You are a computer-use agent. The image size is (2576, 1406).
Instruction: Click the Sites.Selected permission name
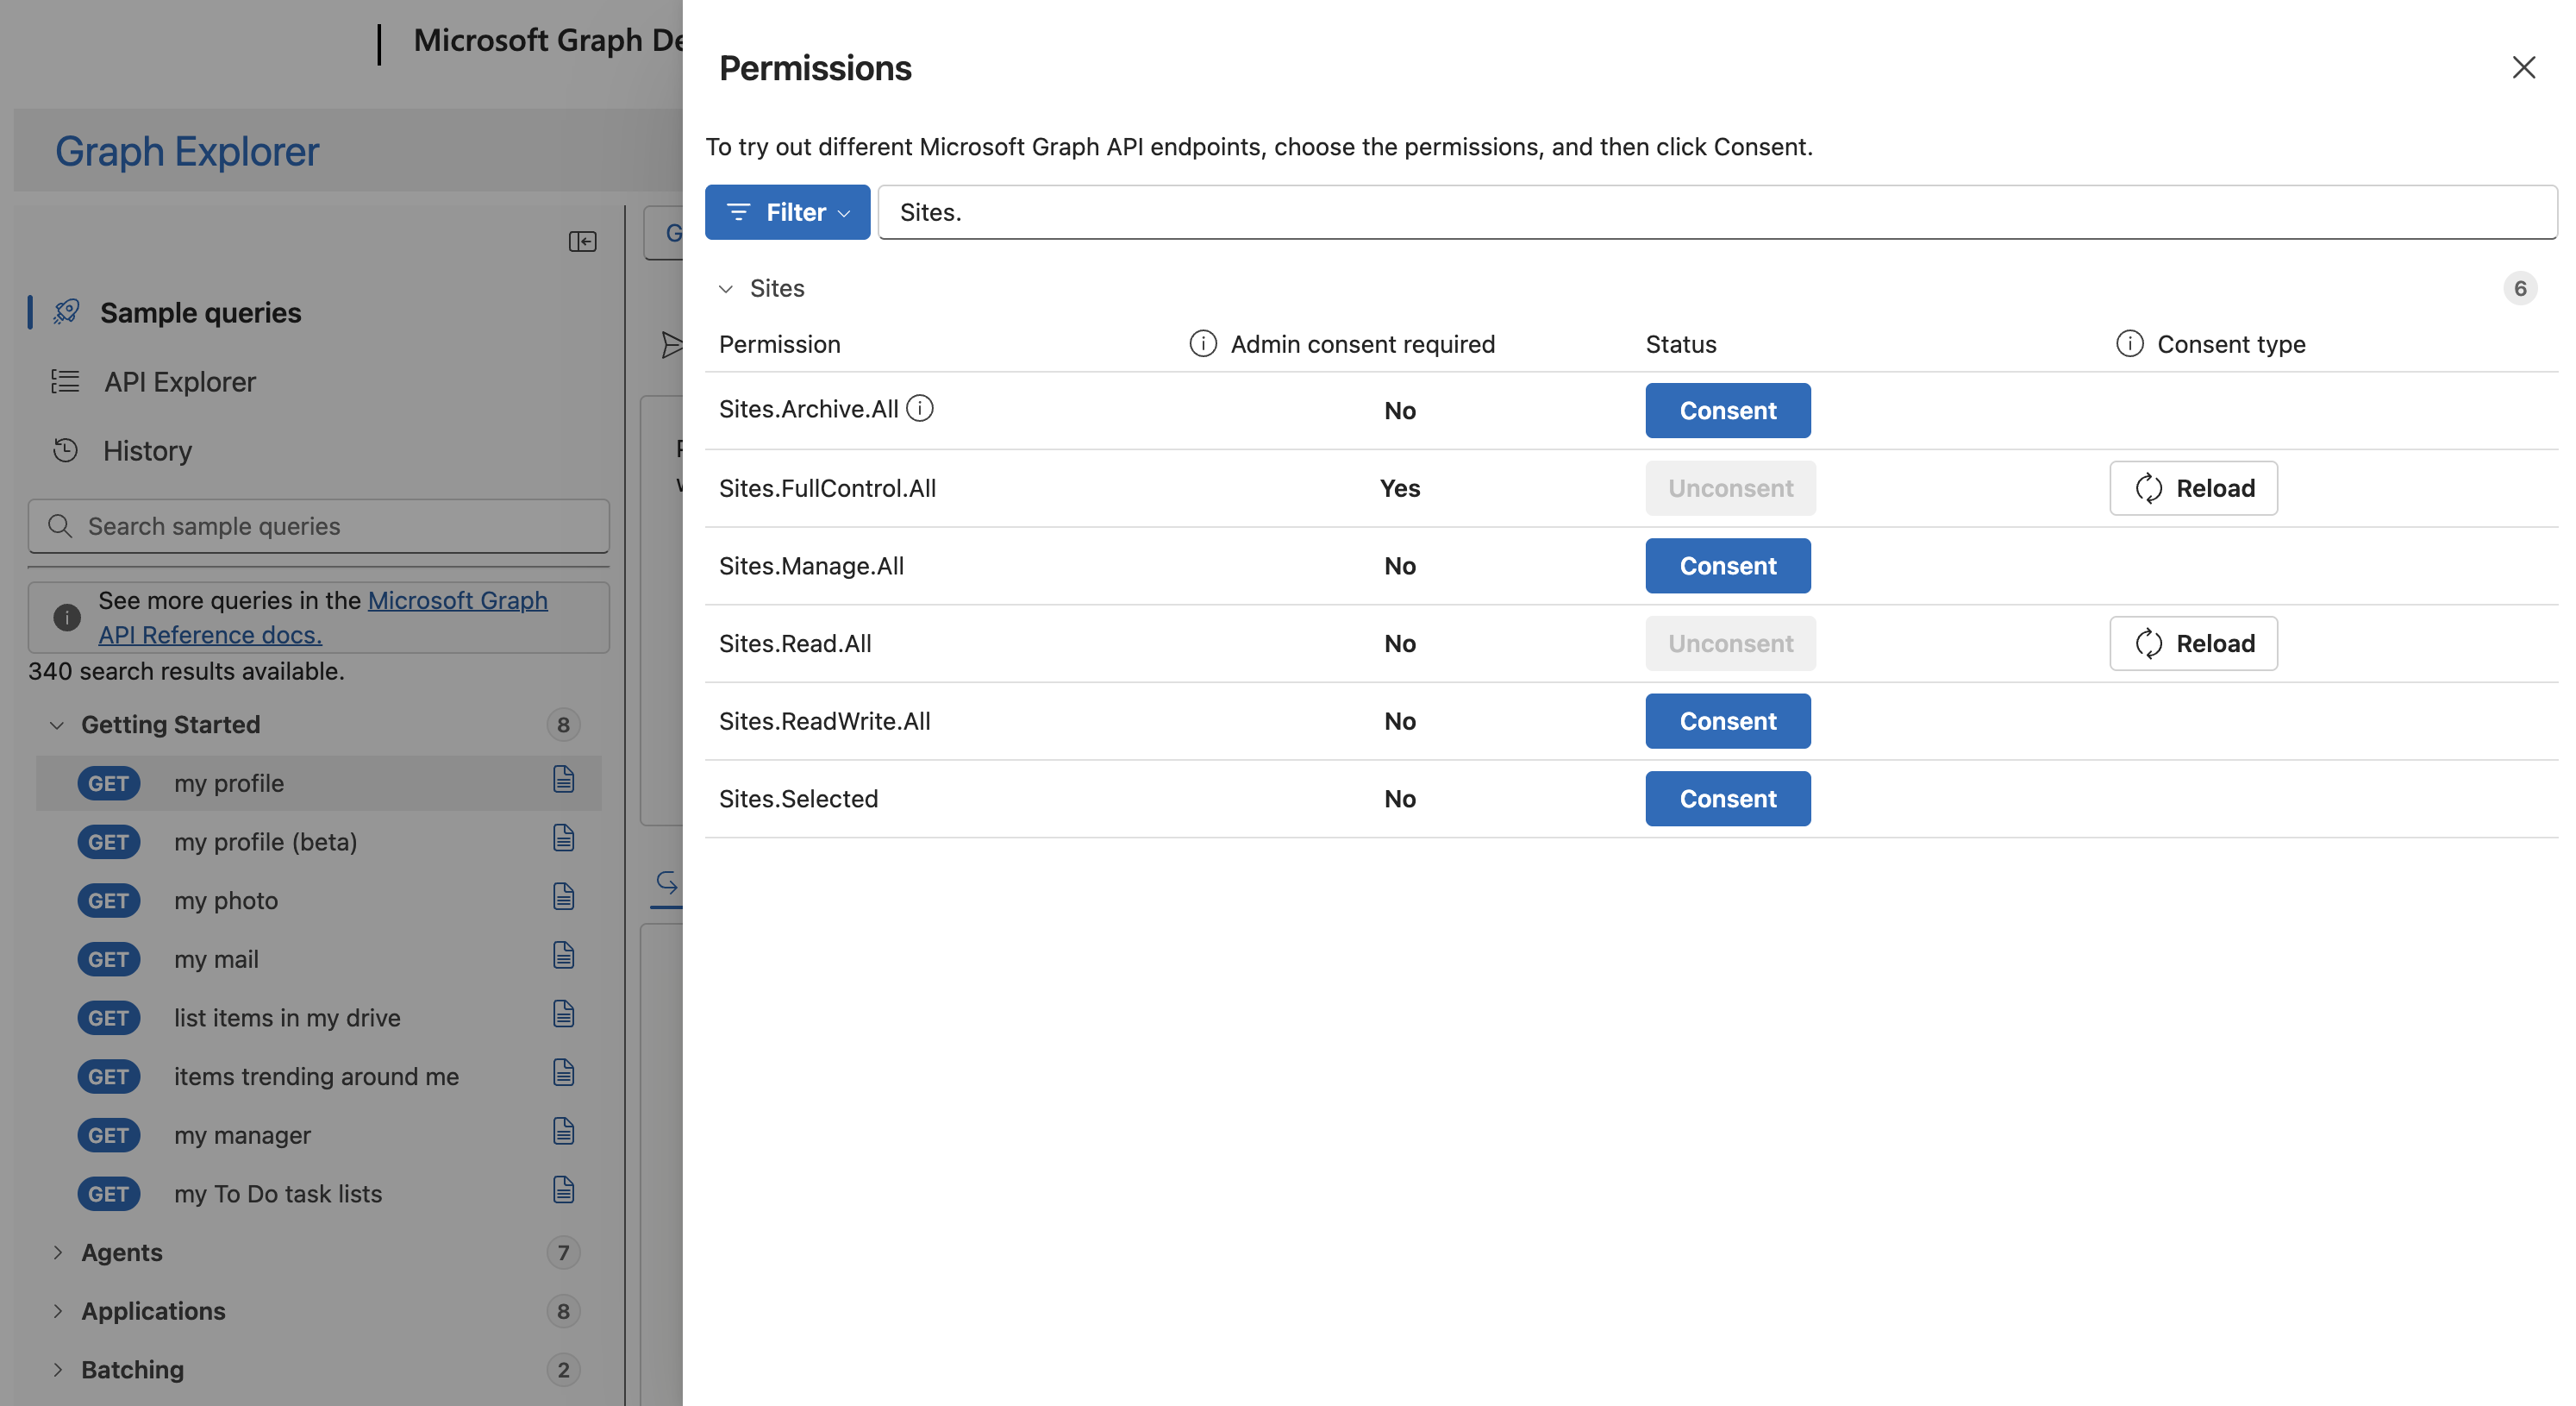click(x=798, y=799)
